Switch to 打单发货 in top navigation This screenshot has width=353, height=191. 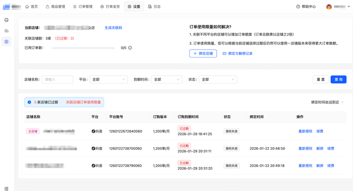coord(110,7)
